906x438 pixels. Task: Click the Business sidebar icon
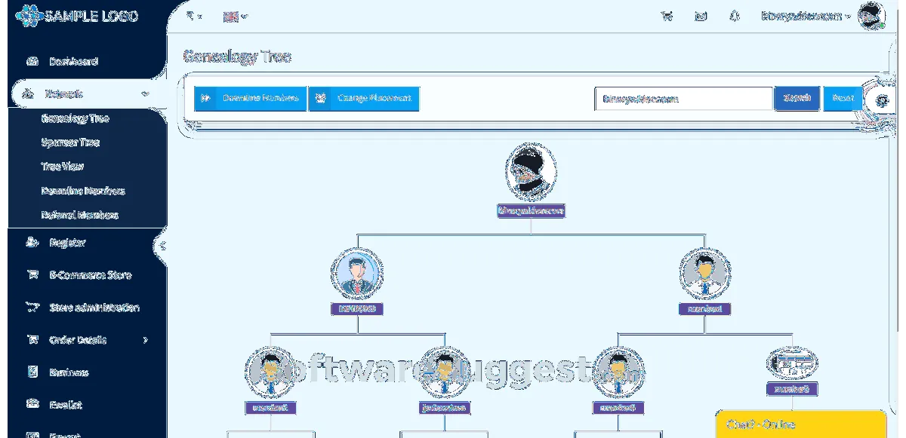coord(32,372)
